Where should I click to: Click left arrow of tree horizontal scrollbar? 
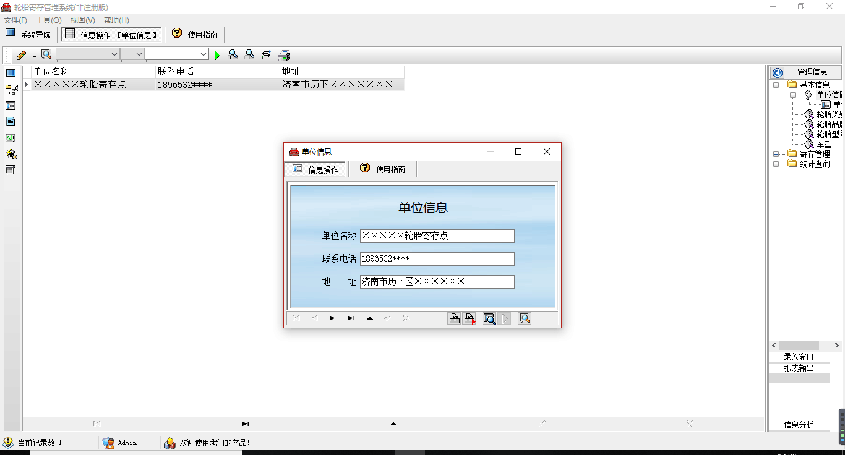tap(774, 346)
